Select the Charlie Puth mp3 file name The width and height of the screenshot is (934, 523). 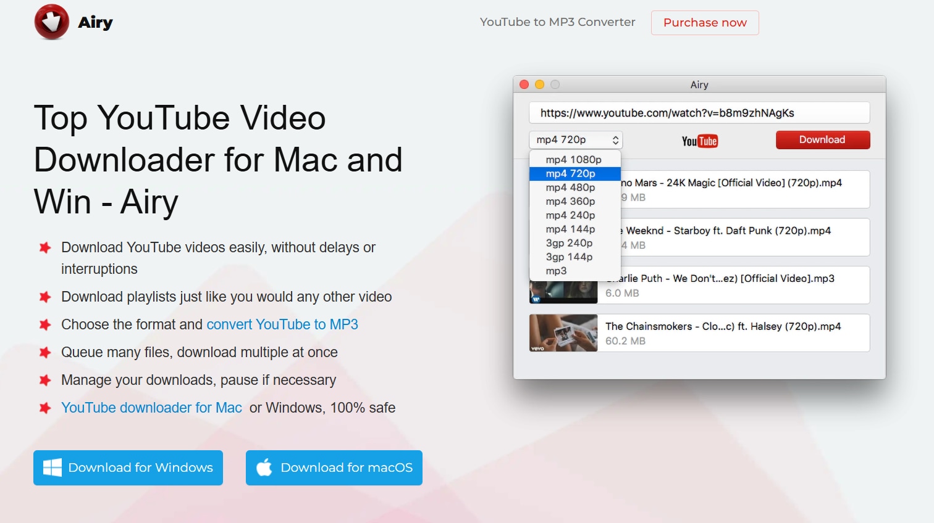click(x=720, y=279)
